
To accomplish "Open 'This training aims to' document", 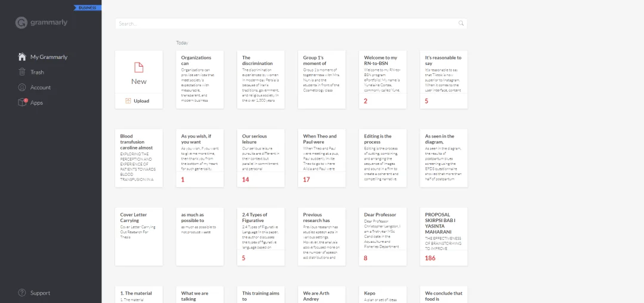I will click(x=261, y=295).
